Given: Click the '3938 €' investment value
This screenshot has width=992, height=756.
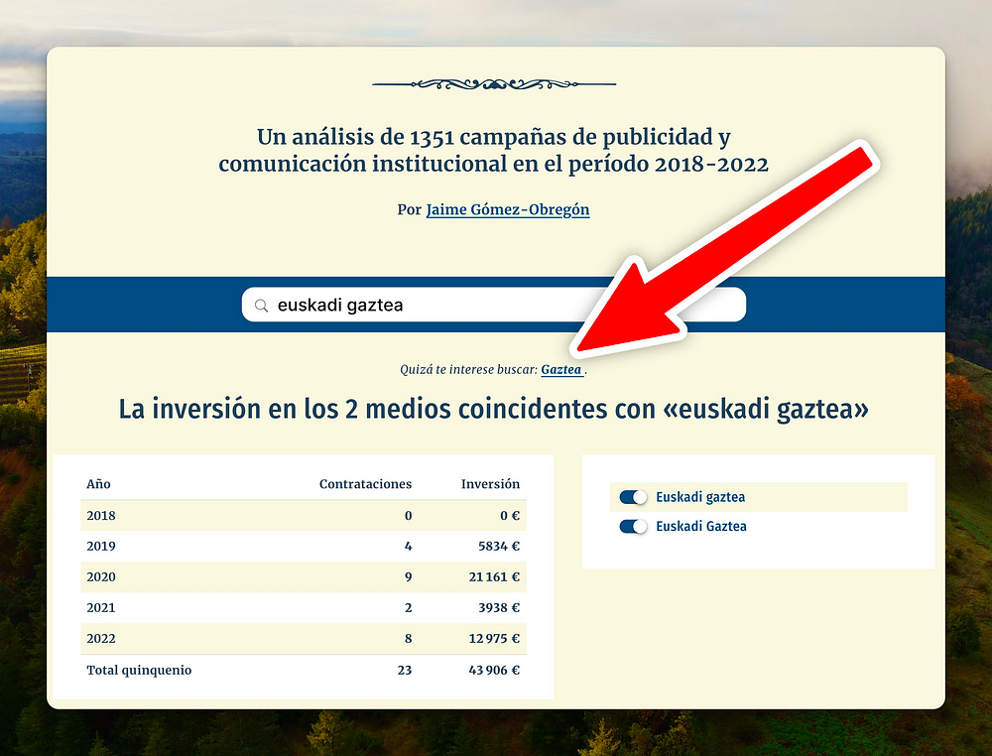Looking at the screenshot, I should (x=499, y=608).
